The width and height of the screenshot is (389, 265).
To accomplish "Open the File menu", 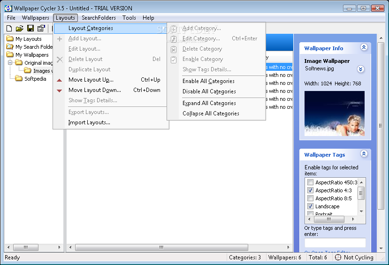I will coord(11,18).
